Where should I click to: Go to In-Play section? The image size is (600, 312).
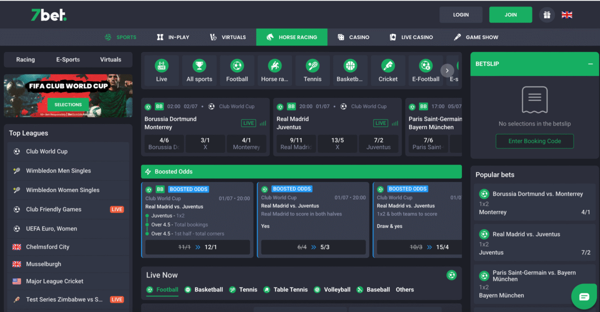tap(173, 37)
